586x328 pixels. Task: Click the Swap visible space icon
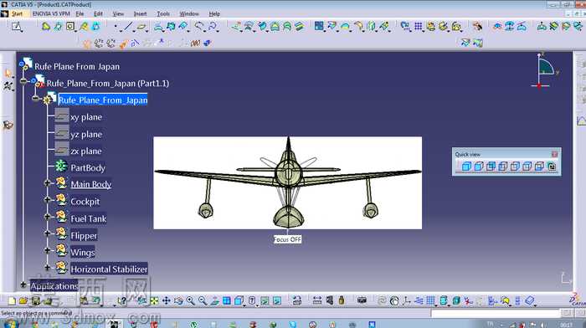(277, 300)
